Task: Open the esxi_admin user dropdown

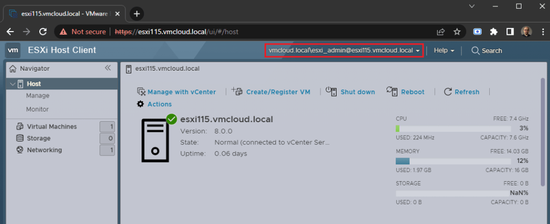Action: (x=344, y=50)
